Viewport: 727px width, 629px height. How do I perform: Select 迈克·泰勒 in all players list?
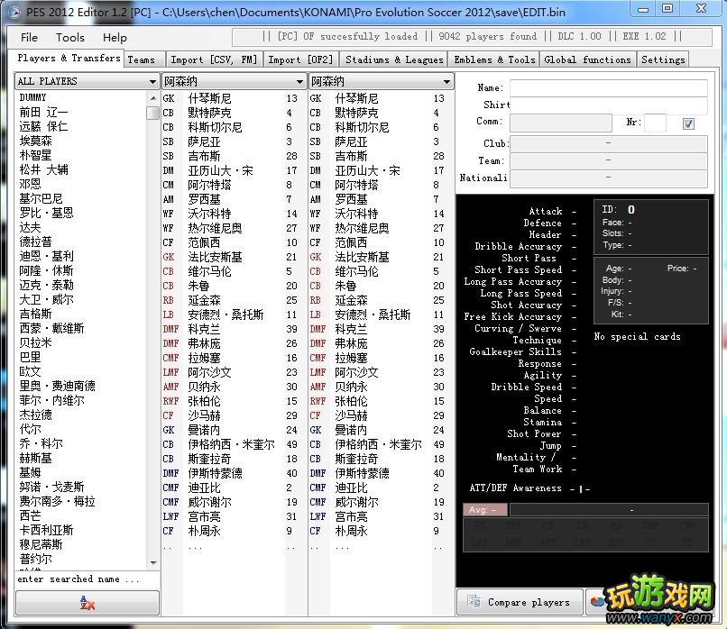coord(46,285)
